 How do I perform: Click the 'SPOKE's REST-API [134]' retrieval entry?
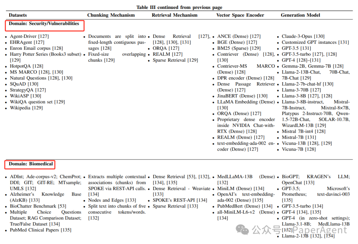pyautogui.click(x=180, y=200)
